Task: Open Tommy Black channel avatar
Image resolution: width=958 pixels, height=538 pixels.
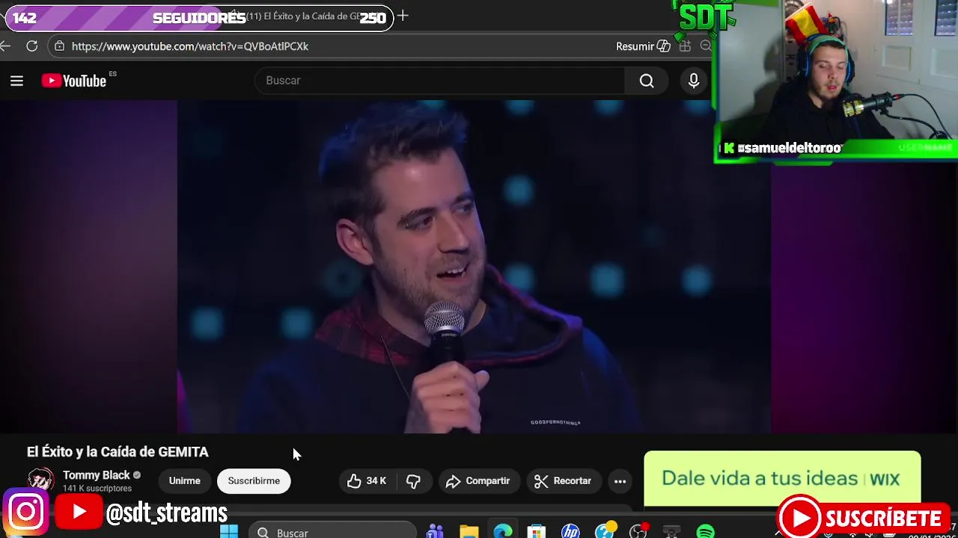Action: pos(40,480)
